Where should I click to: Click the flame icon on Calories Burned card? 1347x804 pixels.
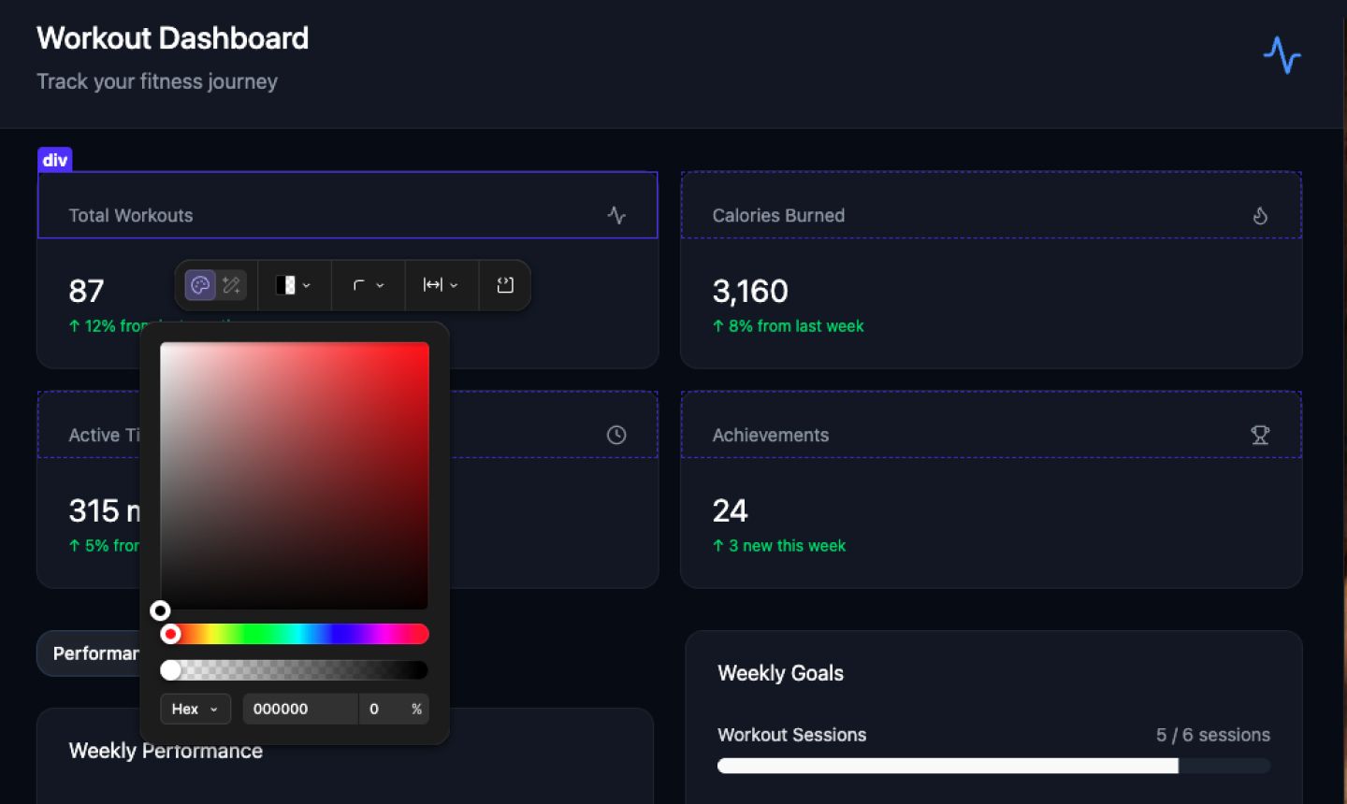(1260, 215)
